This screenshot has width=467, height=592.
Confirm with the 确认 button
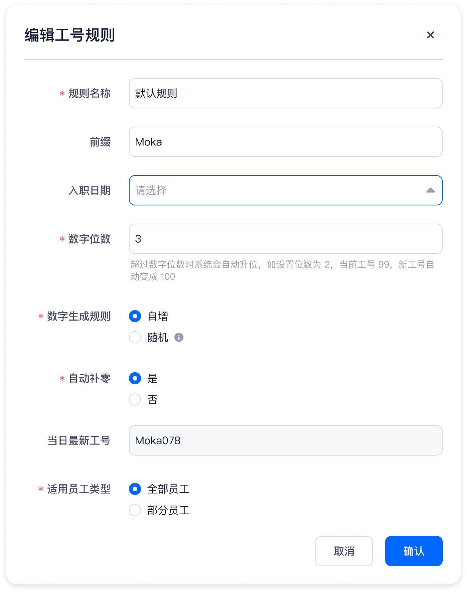click(414, 551)
